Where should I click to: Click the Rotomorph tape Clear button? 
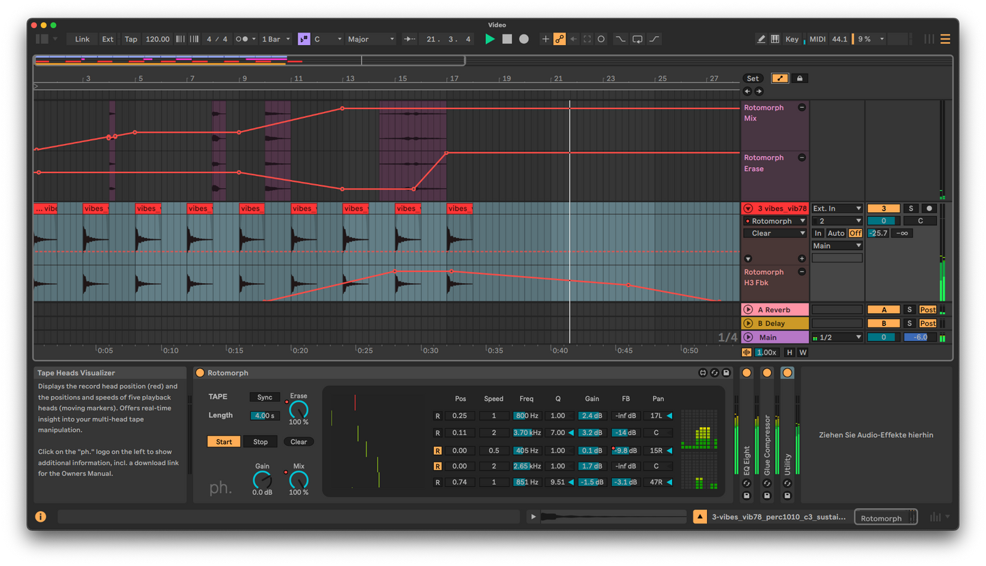point(299,442)
